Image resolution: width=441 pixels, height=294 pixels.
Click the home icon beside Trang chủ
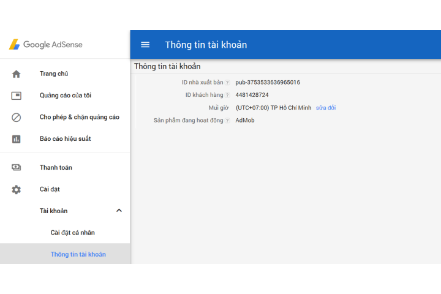pyautogui.click(x=17, y=74)
